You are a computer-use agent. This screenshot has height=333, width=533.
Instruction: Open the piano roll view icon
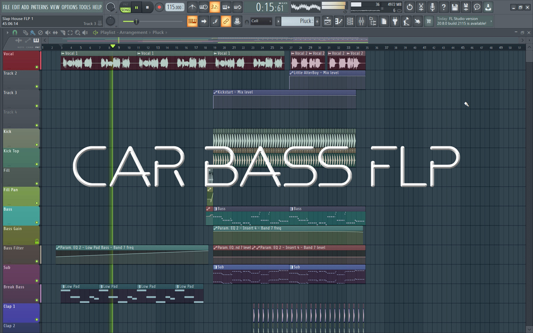pyautogui.click(x=338, y=21)
